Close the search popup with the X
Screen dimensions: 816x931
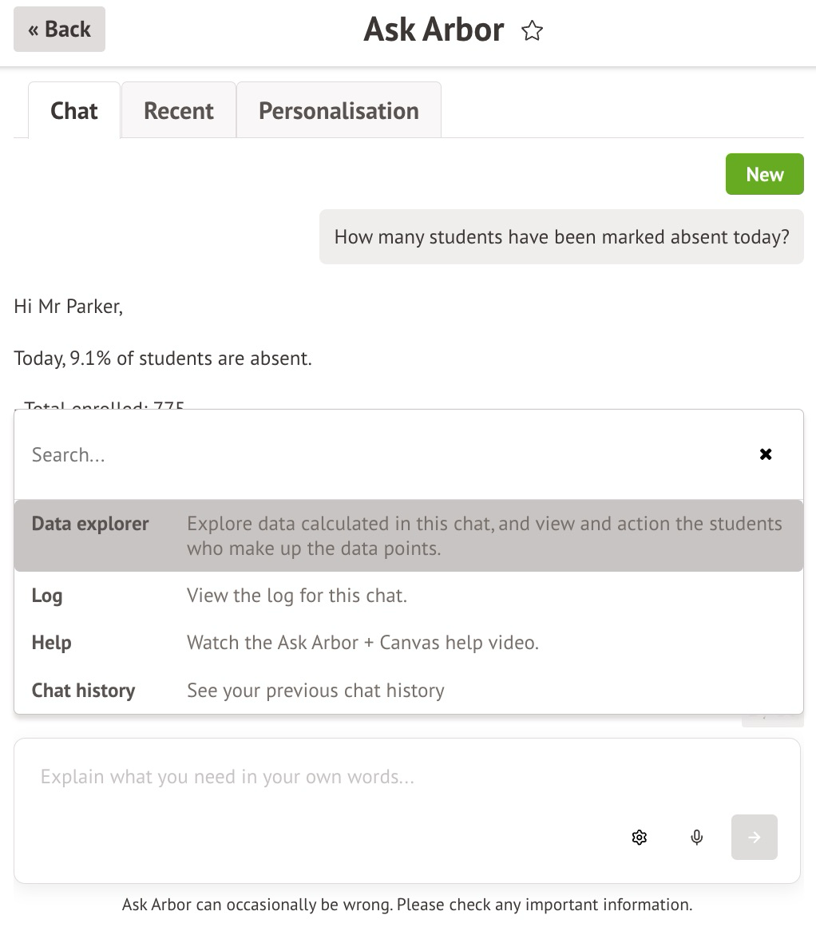[x=766, y=454]
